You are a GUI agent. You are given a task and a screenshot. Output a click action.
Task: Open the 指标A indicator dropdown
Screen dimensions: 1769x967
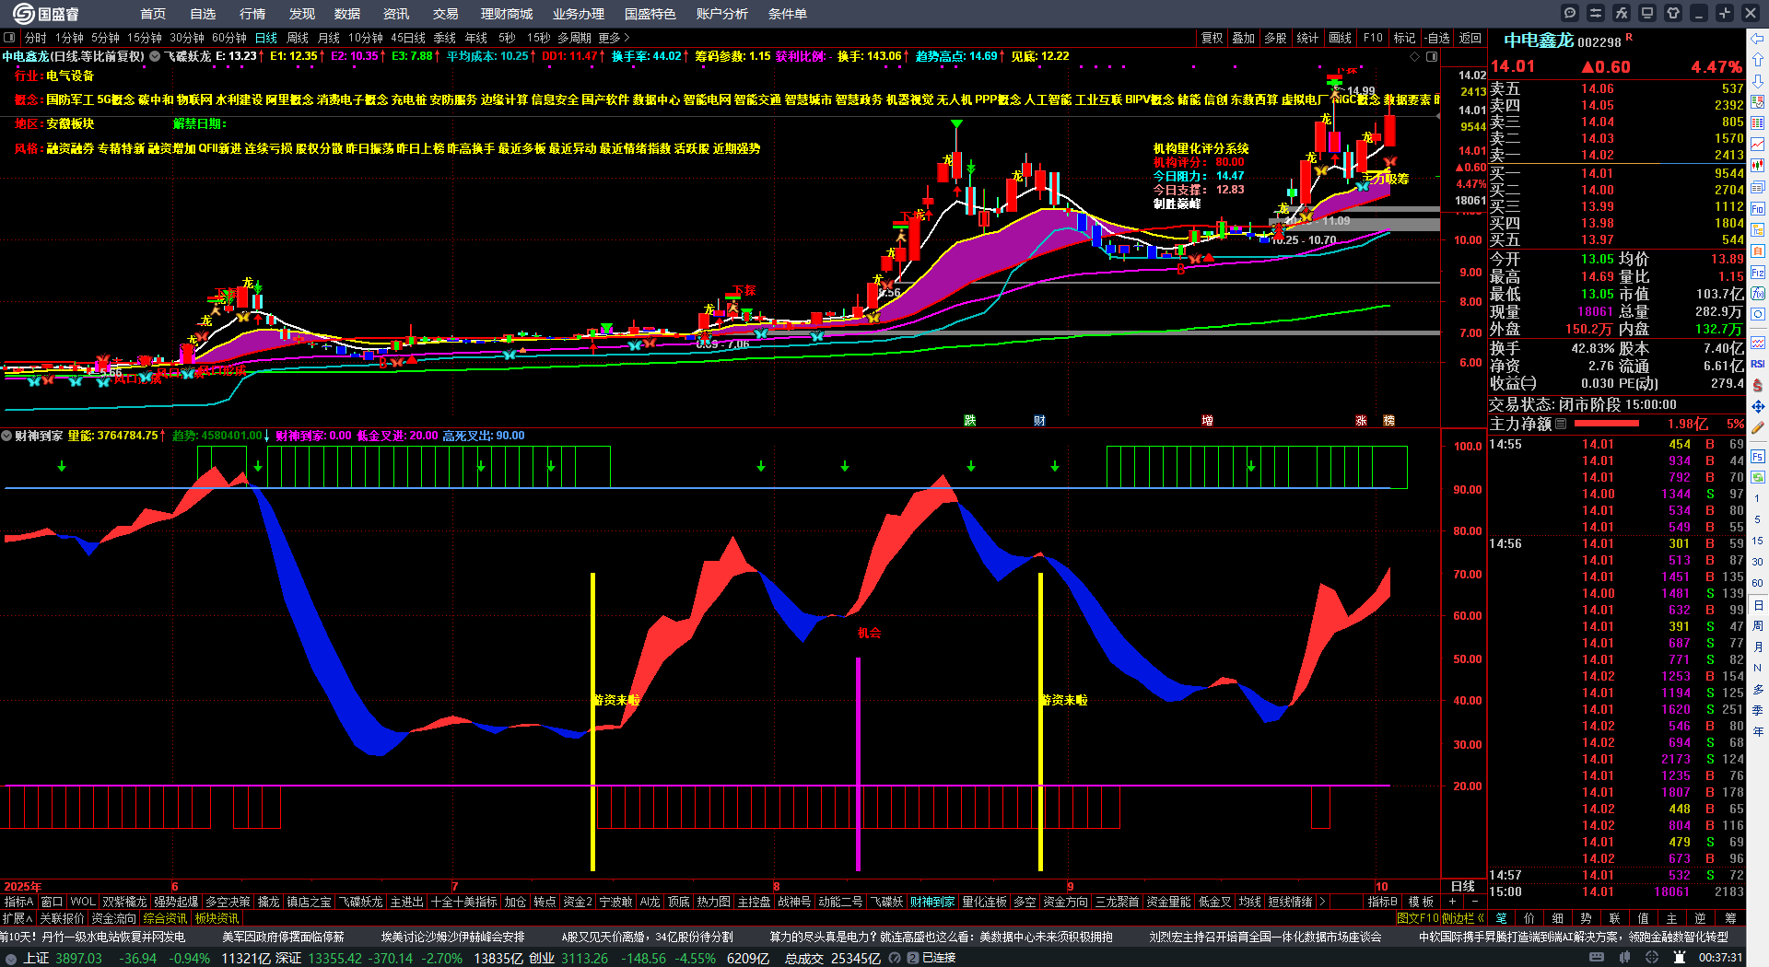18,902
